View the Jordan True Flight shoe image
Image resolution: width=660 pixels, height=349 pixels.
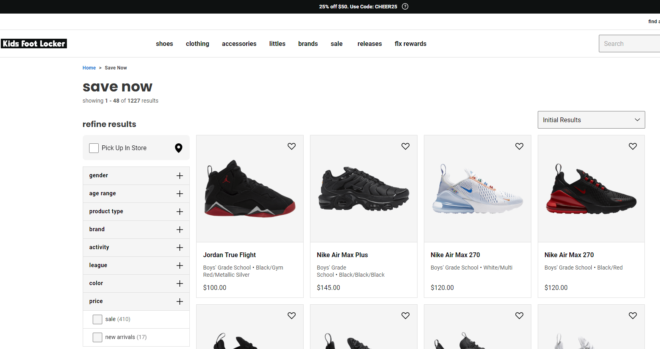[x=250, y=188]
